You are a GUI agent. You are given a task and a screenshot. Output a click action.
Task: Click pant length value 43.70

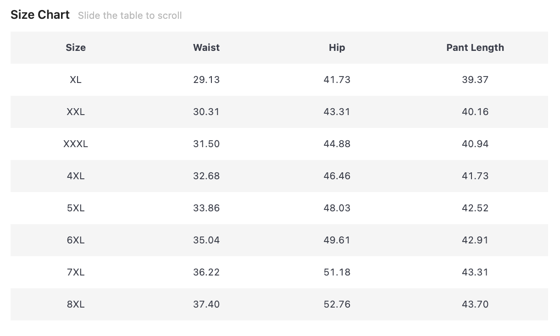point(475,304)
